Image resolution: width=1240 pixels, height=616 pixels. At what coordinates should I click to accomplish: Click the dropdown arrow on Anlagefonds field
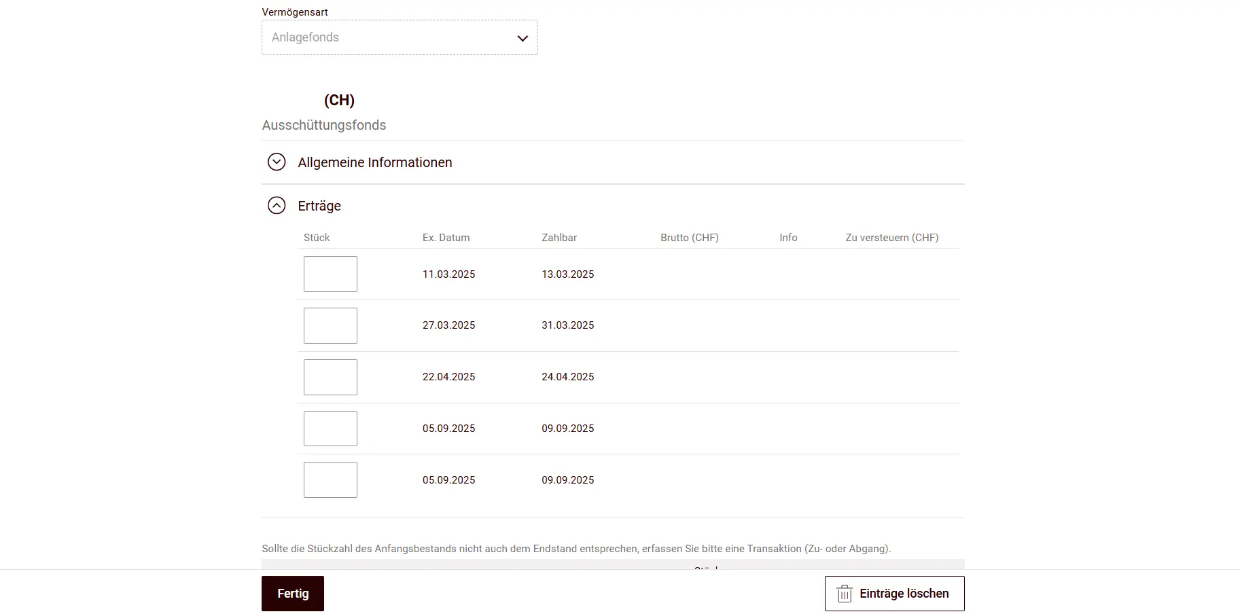522,38
